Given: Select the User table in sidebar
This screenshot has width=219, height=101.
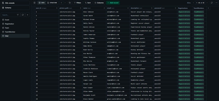Looking at the screenshot, I should pos(15,36).
